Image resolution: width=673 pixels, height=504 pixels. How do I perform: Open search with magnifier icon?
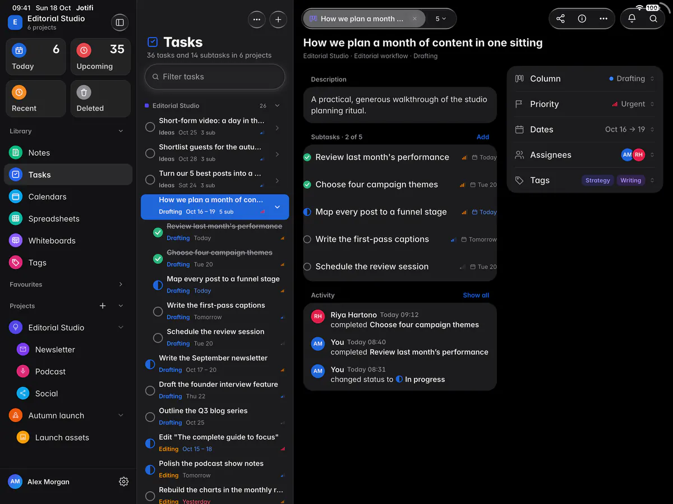(x=653, y=18)
